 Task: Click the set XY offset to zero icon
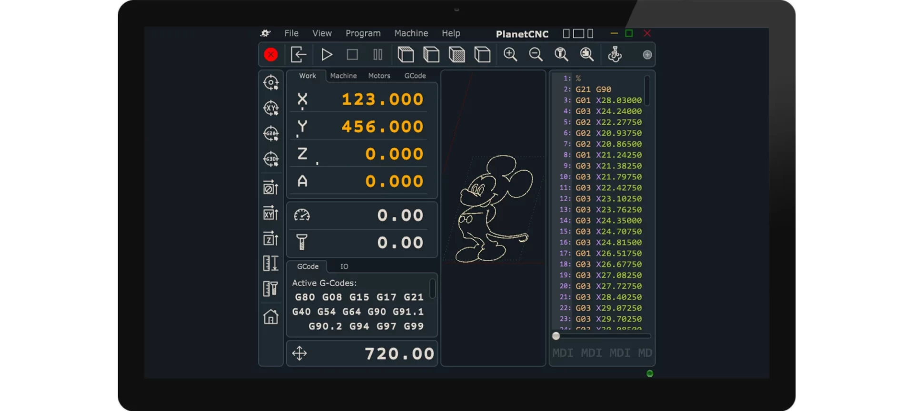[271, 213]
